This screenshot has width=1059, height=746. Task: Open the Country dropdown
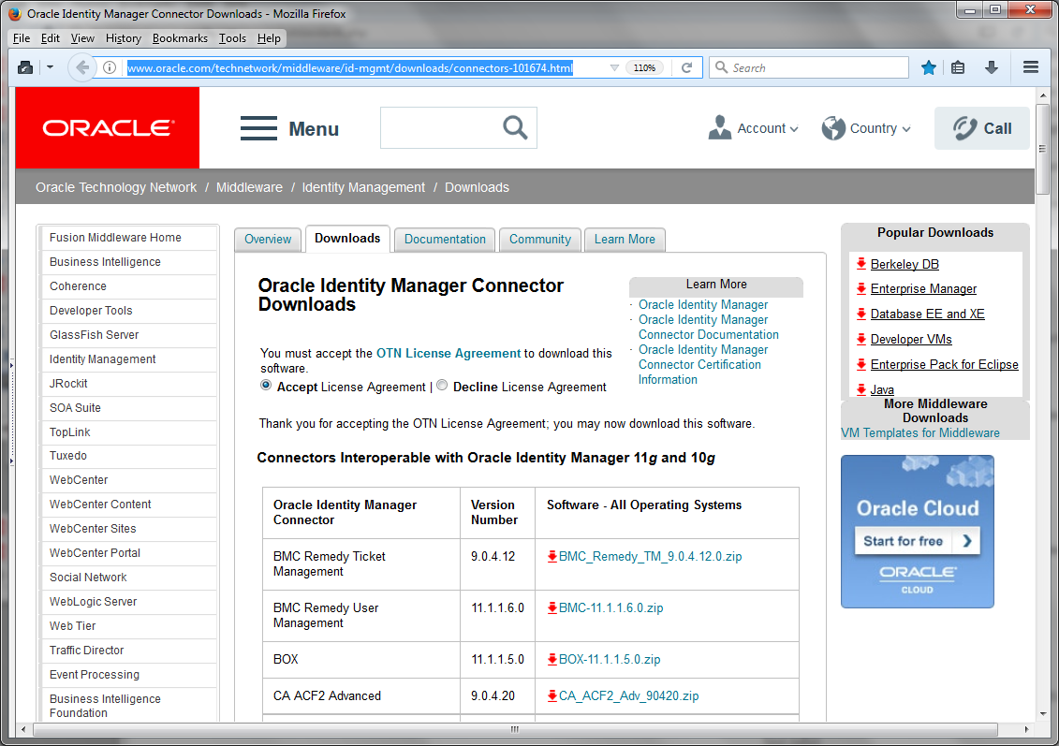coord(865,128)
